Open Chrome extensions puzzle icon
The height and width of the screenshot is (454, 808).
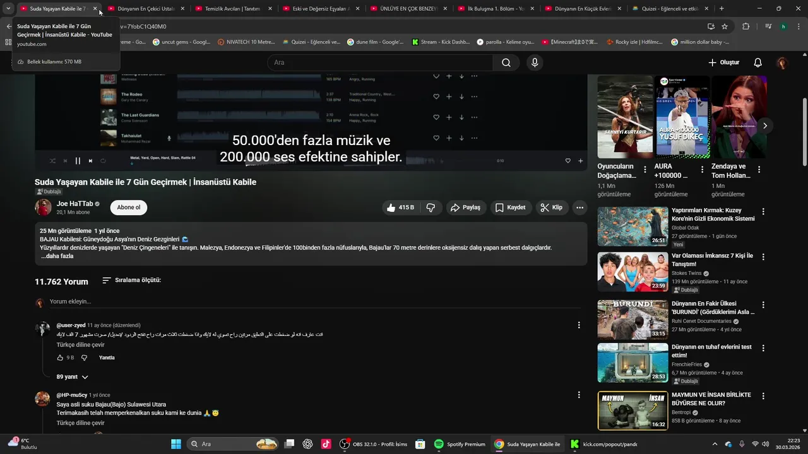746,26
